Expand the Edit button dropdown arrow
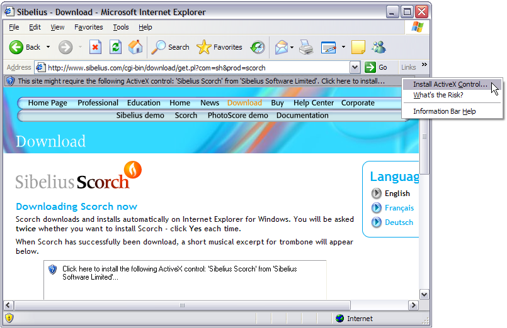This screenshot has height=328, width=507. click(x=343, y=47)
